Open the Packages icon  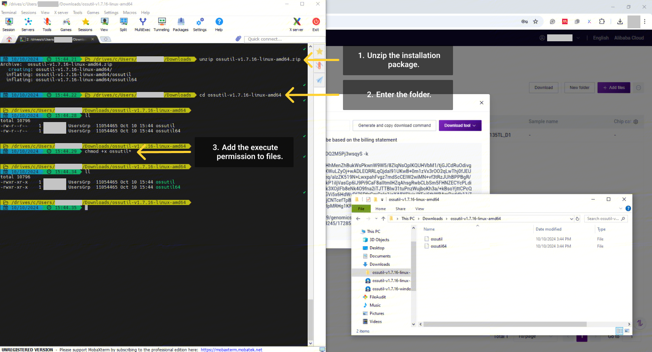click(181, 24)
